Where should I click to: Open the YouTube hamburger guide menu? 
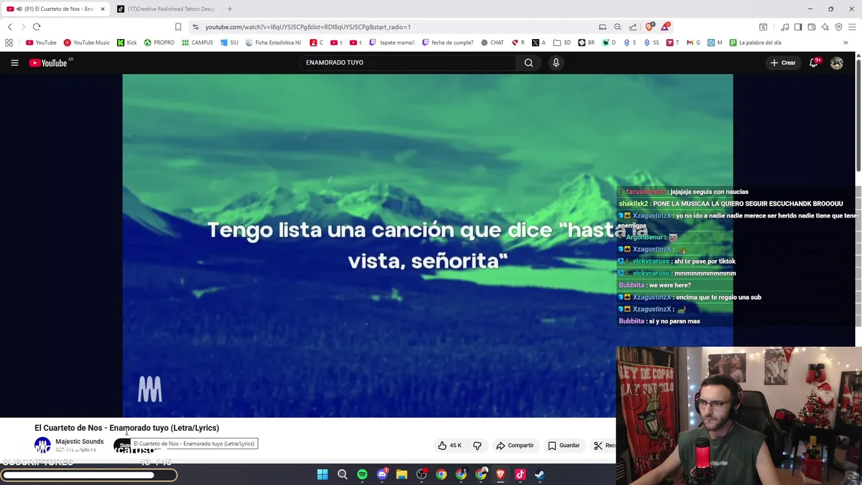coord(14,63)
